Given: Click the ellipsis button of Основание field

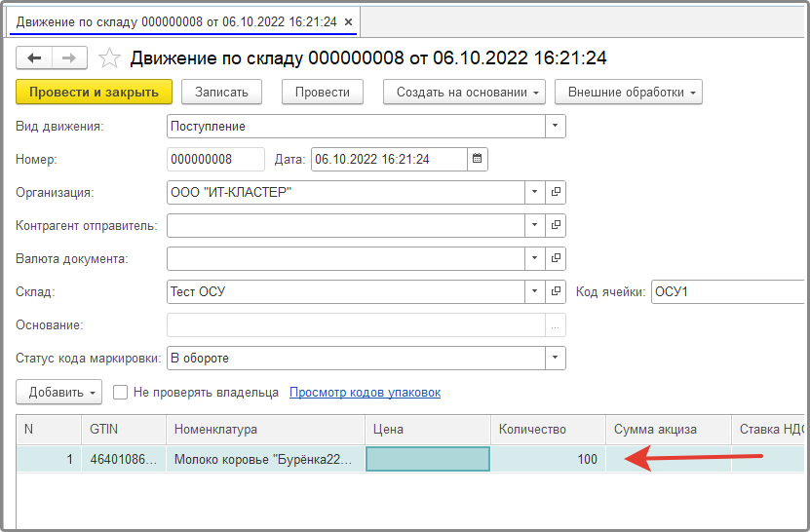Looking at the screenshot, I should tap(556, 324).
